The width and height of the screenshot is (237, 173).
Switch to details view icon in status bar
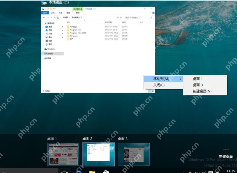(x=150, y=91)
